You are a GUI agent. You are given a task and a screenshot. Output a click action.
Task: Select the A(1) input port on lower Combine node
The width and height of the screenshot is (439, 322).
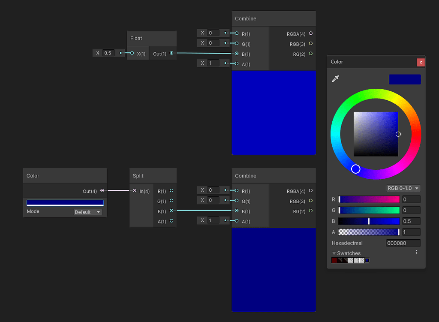pyautogui.click(x=237, y=221)
